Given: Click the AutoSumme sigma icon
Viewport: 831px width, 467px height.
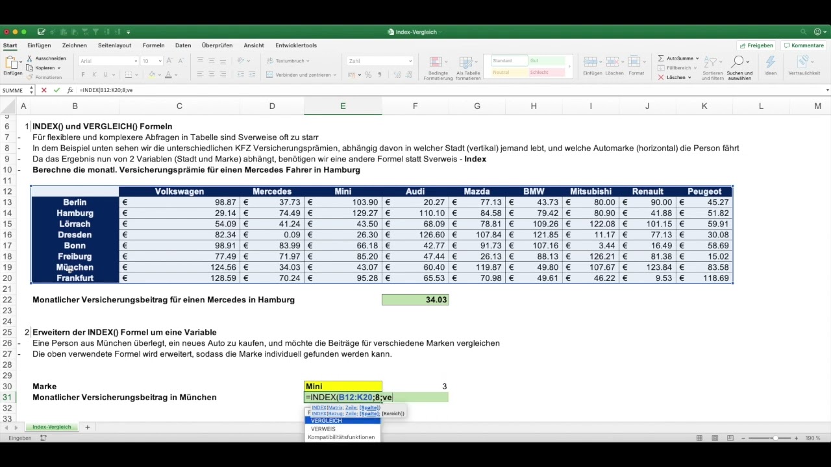Looking at the screenshot, I should [661, 58].
